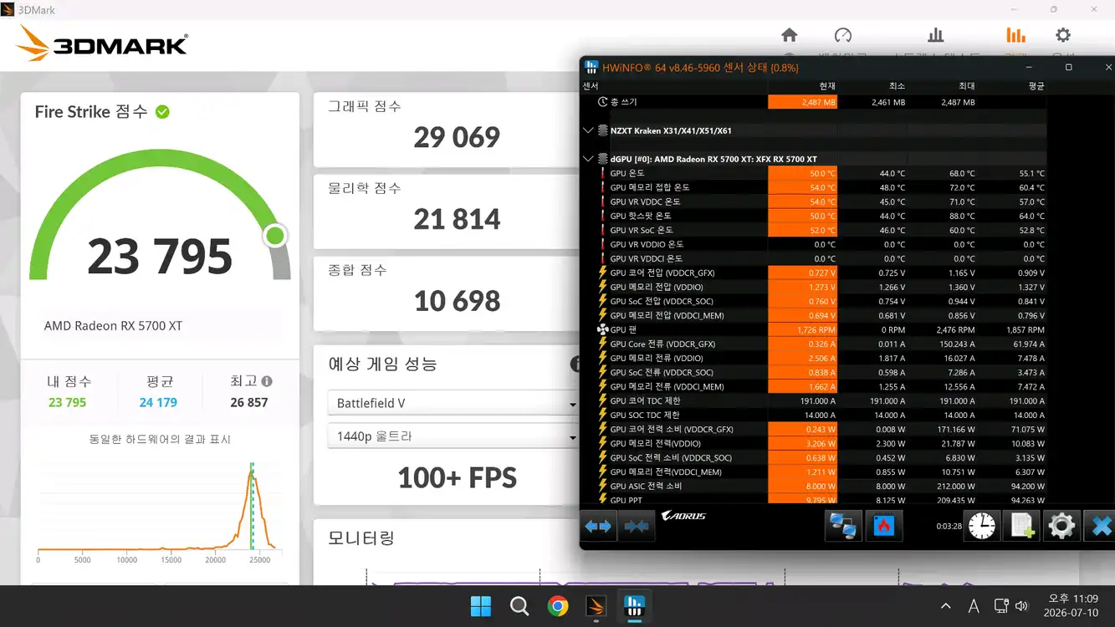Click the blue X button in HWiNFO toolbar
This screenshot has width=1115, height=627.
click(x=1100, y=526)
